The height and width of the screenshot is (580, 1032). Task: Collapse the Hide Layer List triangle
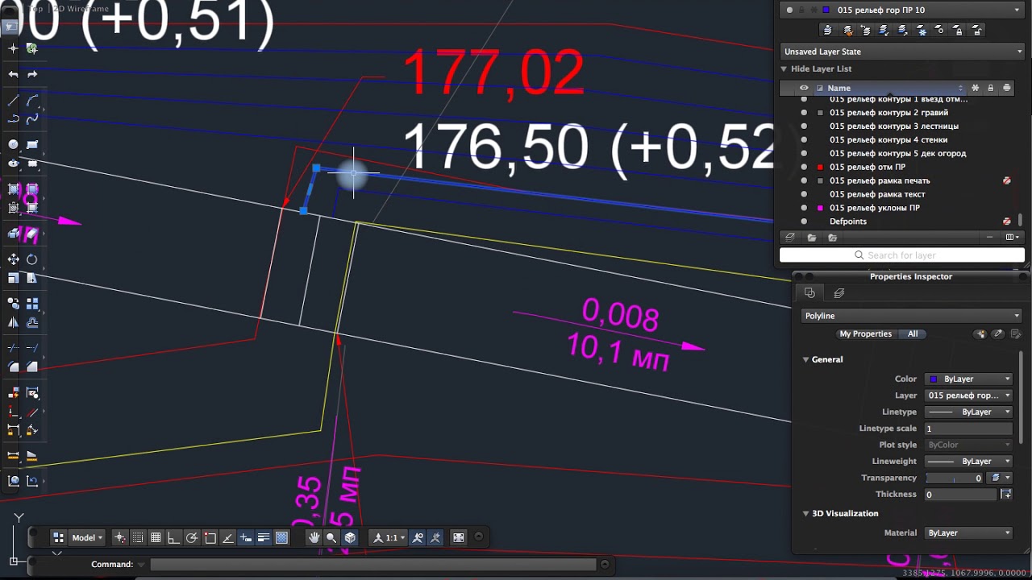tap(784, 69)
